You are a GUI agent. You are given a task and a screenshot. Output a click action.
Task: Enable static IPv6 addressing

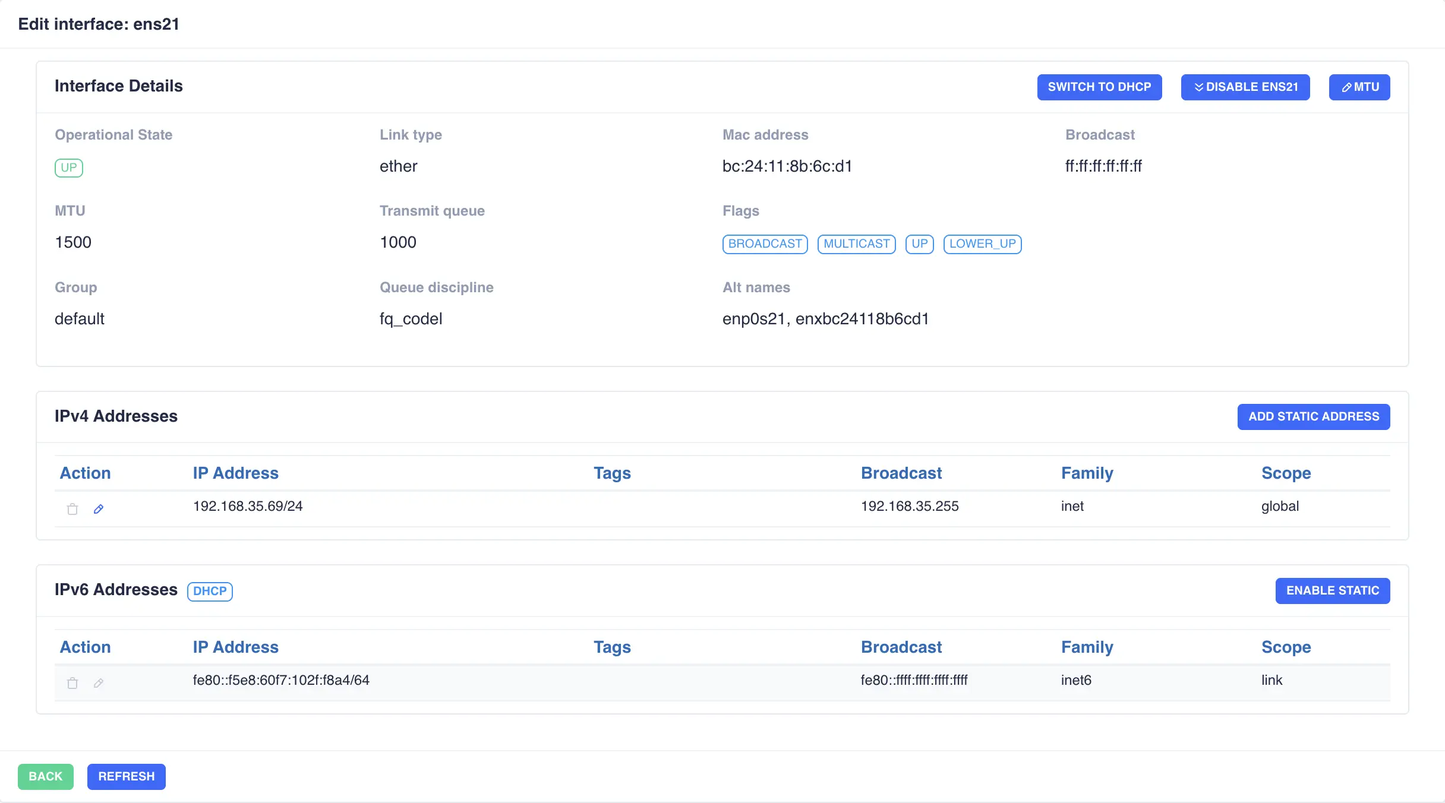[1333, 591]
